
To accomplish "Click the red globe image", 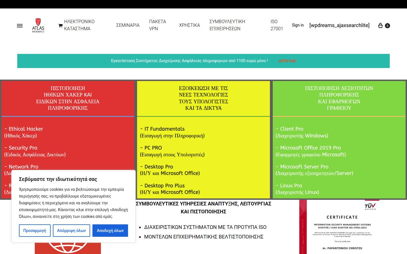I will 68,248.
